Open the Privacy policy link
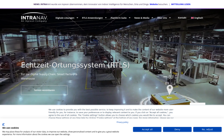The height and width of the screenshot is (140, 224). [122, 122]
